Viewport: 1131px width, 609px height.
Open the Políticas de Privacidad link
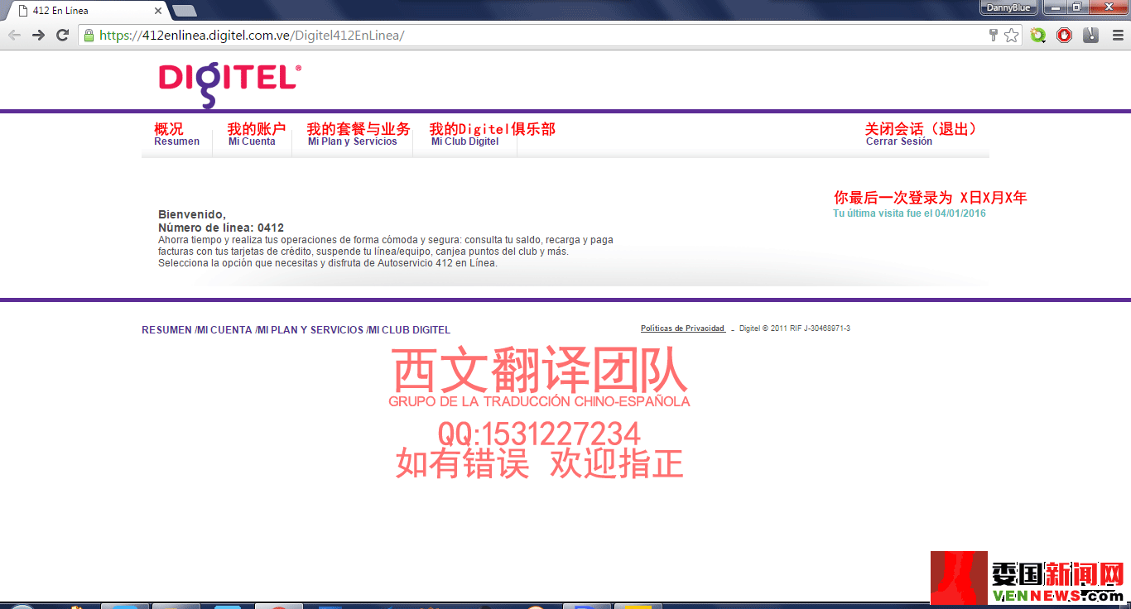(683, 328)
